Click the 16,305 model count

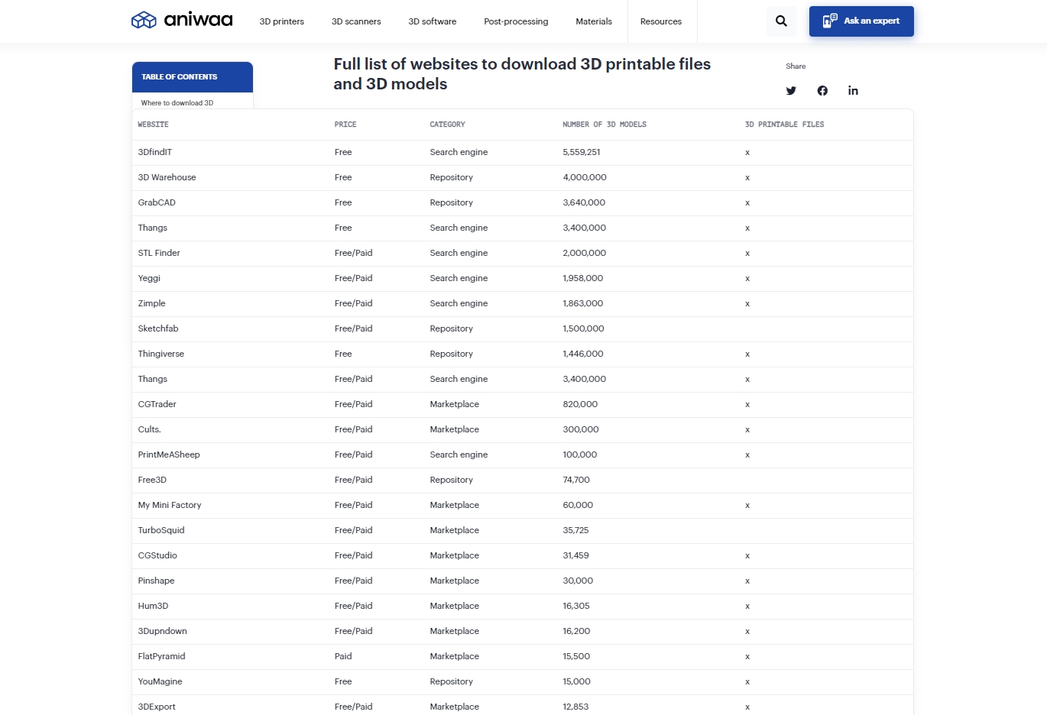point(576,606)
